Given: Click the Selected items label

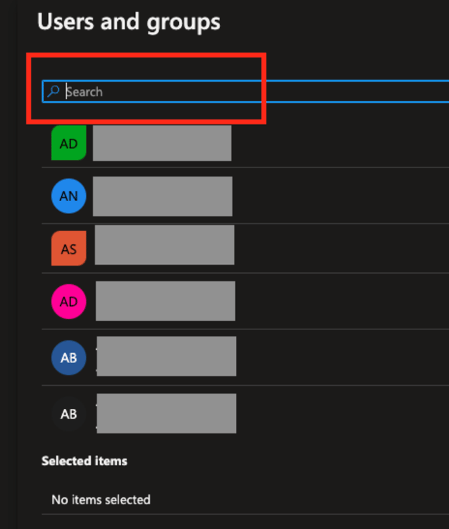Looking at the screenshot, I should [84, 461].
